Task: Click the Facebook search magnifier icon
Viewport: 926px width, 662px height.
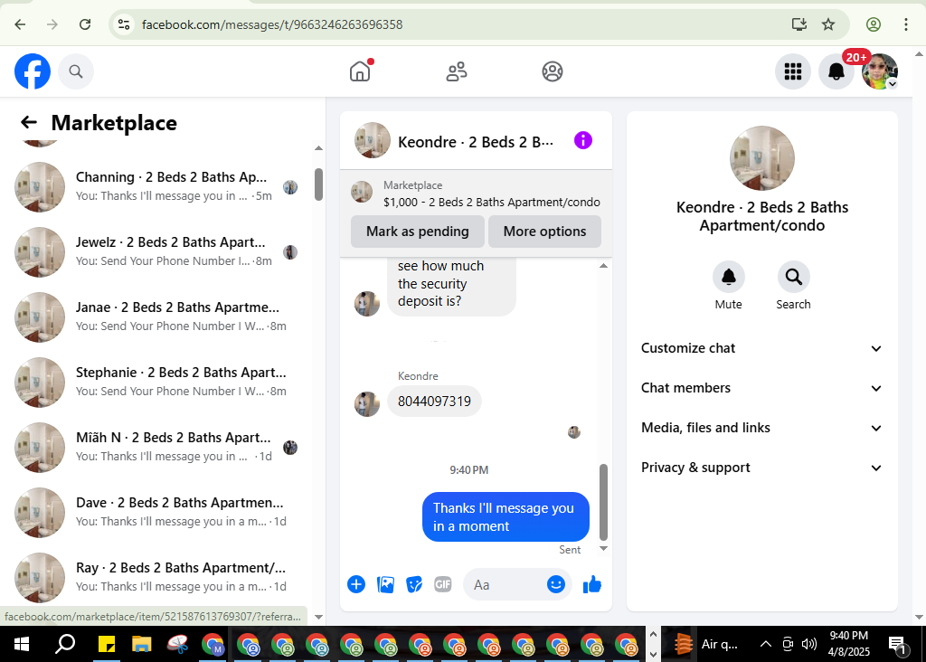Action: (76, 71)
